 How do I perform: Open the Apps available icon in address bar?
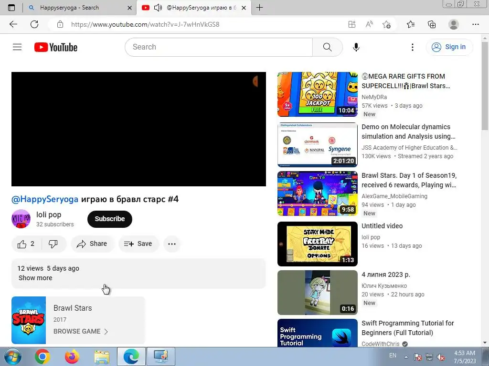tap(352, 24)
